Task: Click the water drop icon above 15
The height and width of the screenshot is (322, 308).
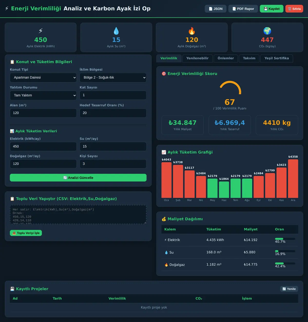Action: click(116, 31)
